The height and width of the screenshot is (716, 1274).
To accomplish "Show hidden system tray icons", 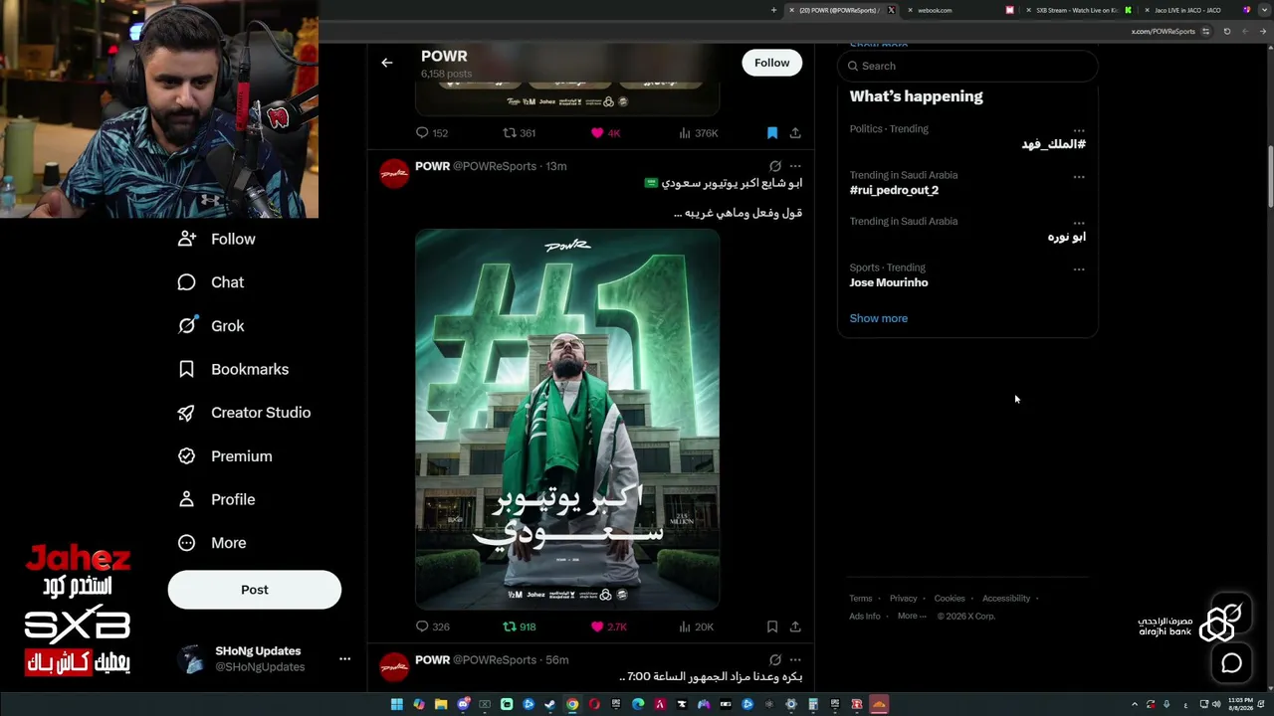I will pos(1134,704).
